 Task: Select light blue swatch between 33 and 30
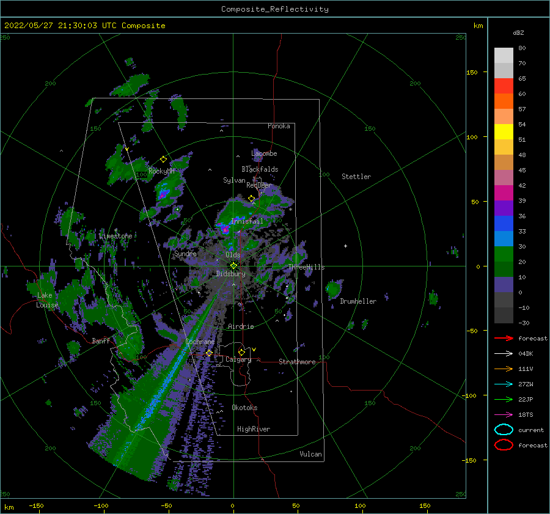click(x=504, y=238)
